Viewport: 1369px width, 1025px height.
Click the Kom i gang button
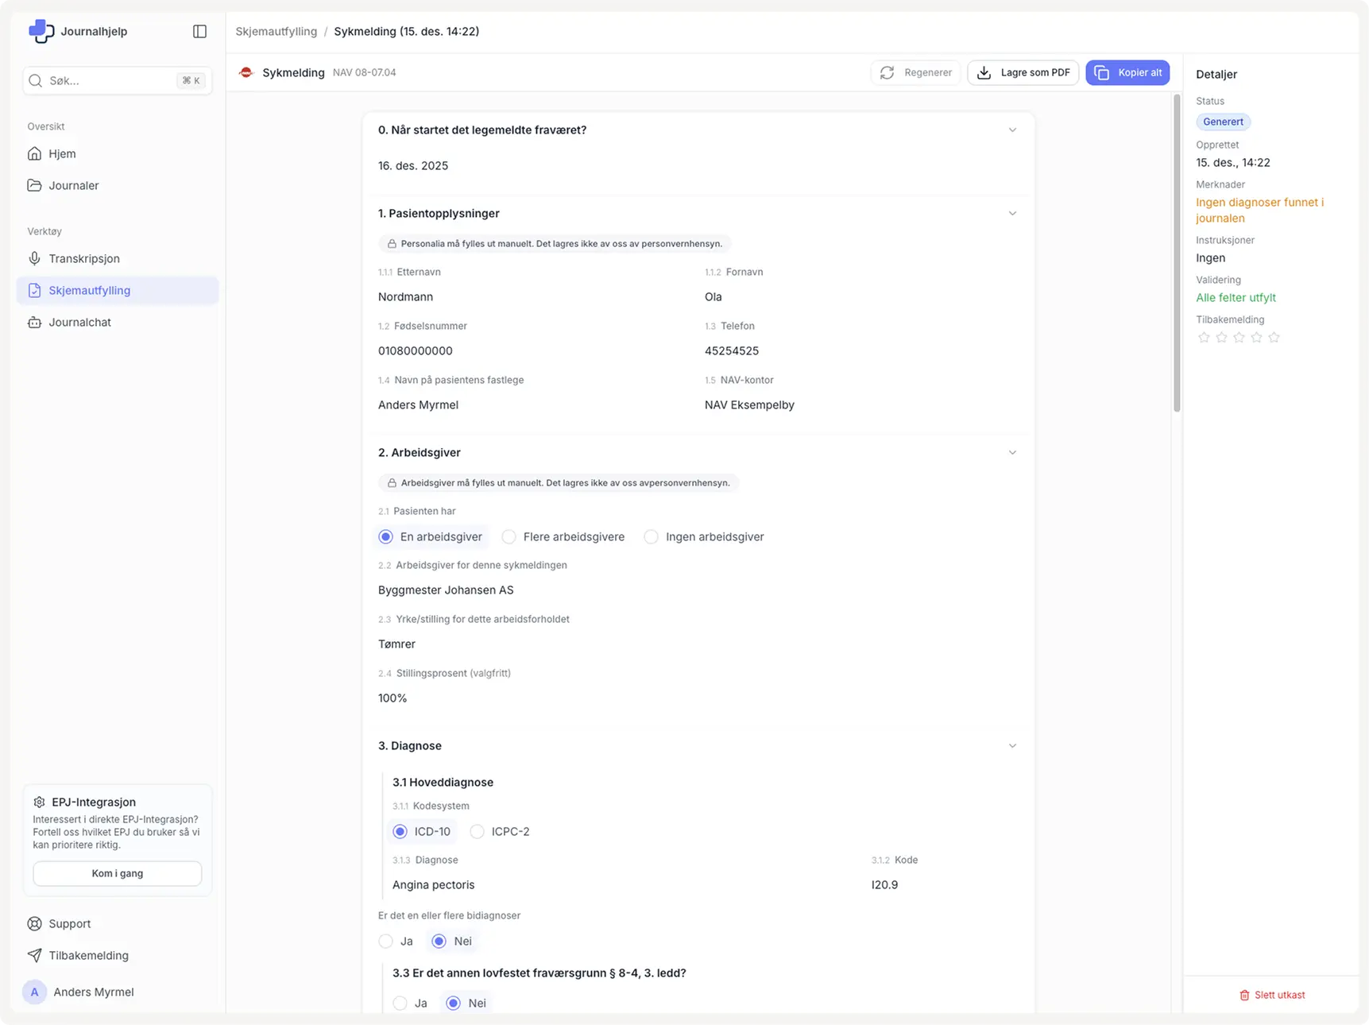pyautogui.click(x=118, y=873)
